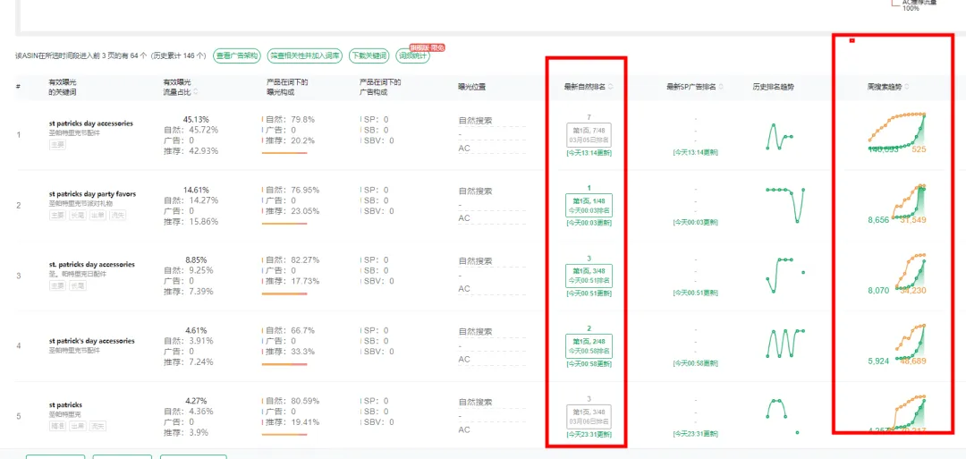Open history rank trend chart for row 4
Image resolution: width=966 pixels, height=459 pixels.
pyautogui.click(x=785, y=344)
